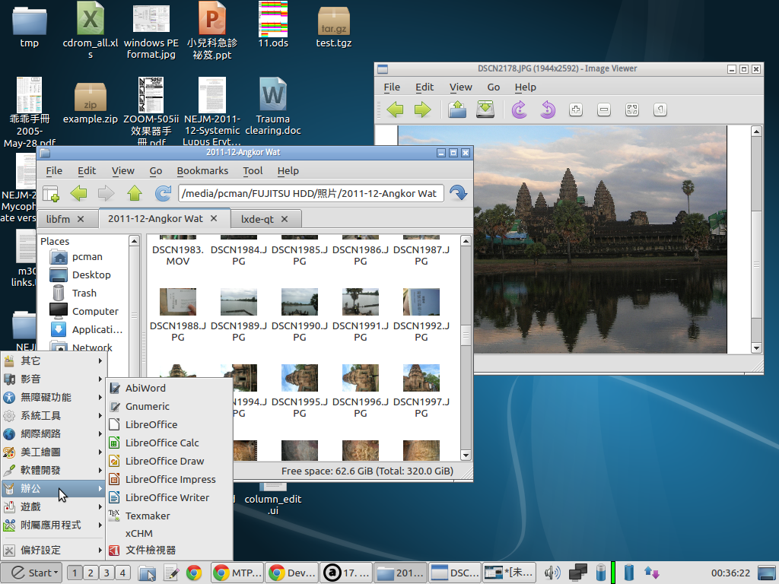This screenshot has width=779, height=584.
Task: Select the DSCN1990.JPG thumbnail
Action: 299,302
